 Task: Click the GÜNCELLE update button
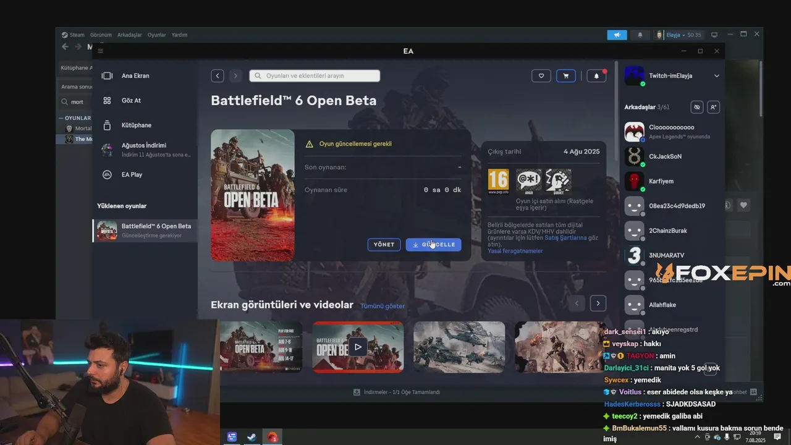pyautogui.click(x=433, y=245)
